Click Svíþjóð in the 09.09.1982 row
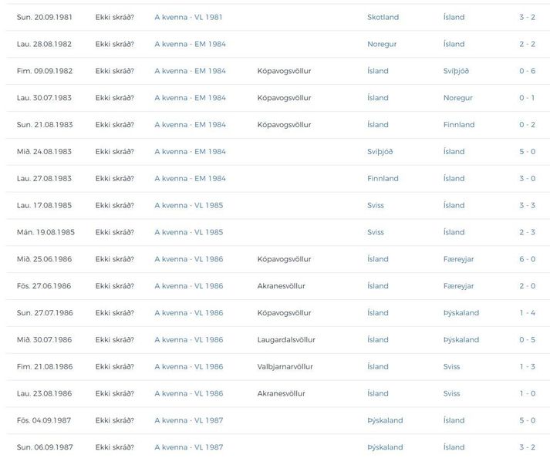The width and height of the screenshot is (550, 458). point(456,71)
